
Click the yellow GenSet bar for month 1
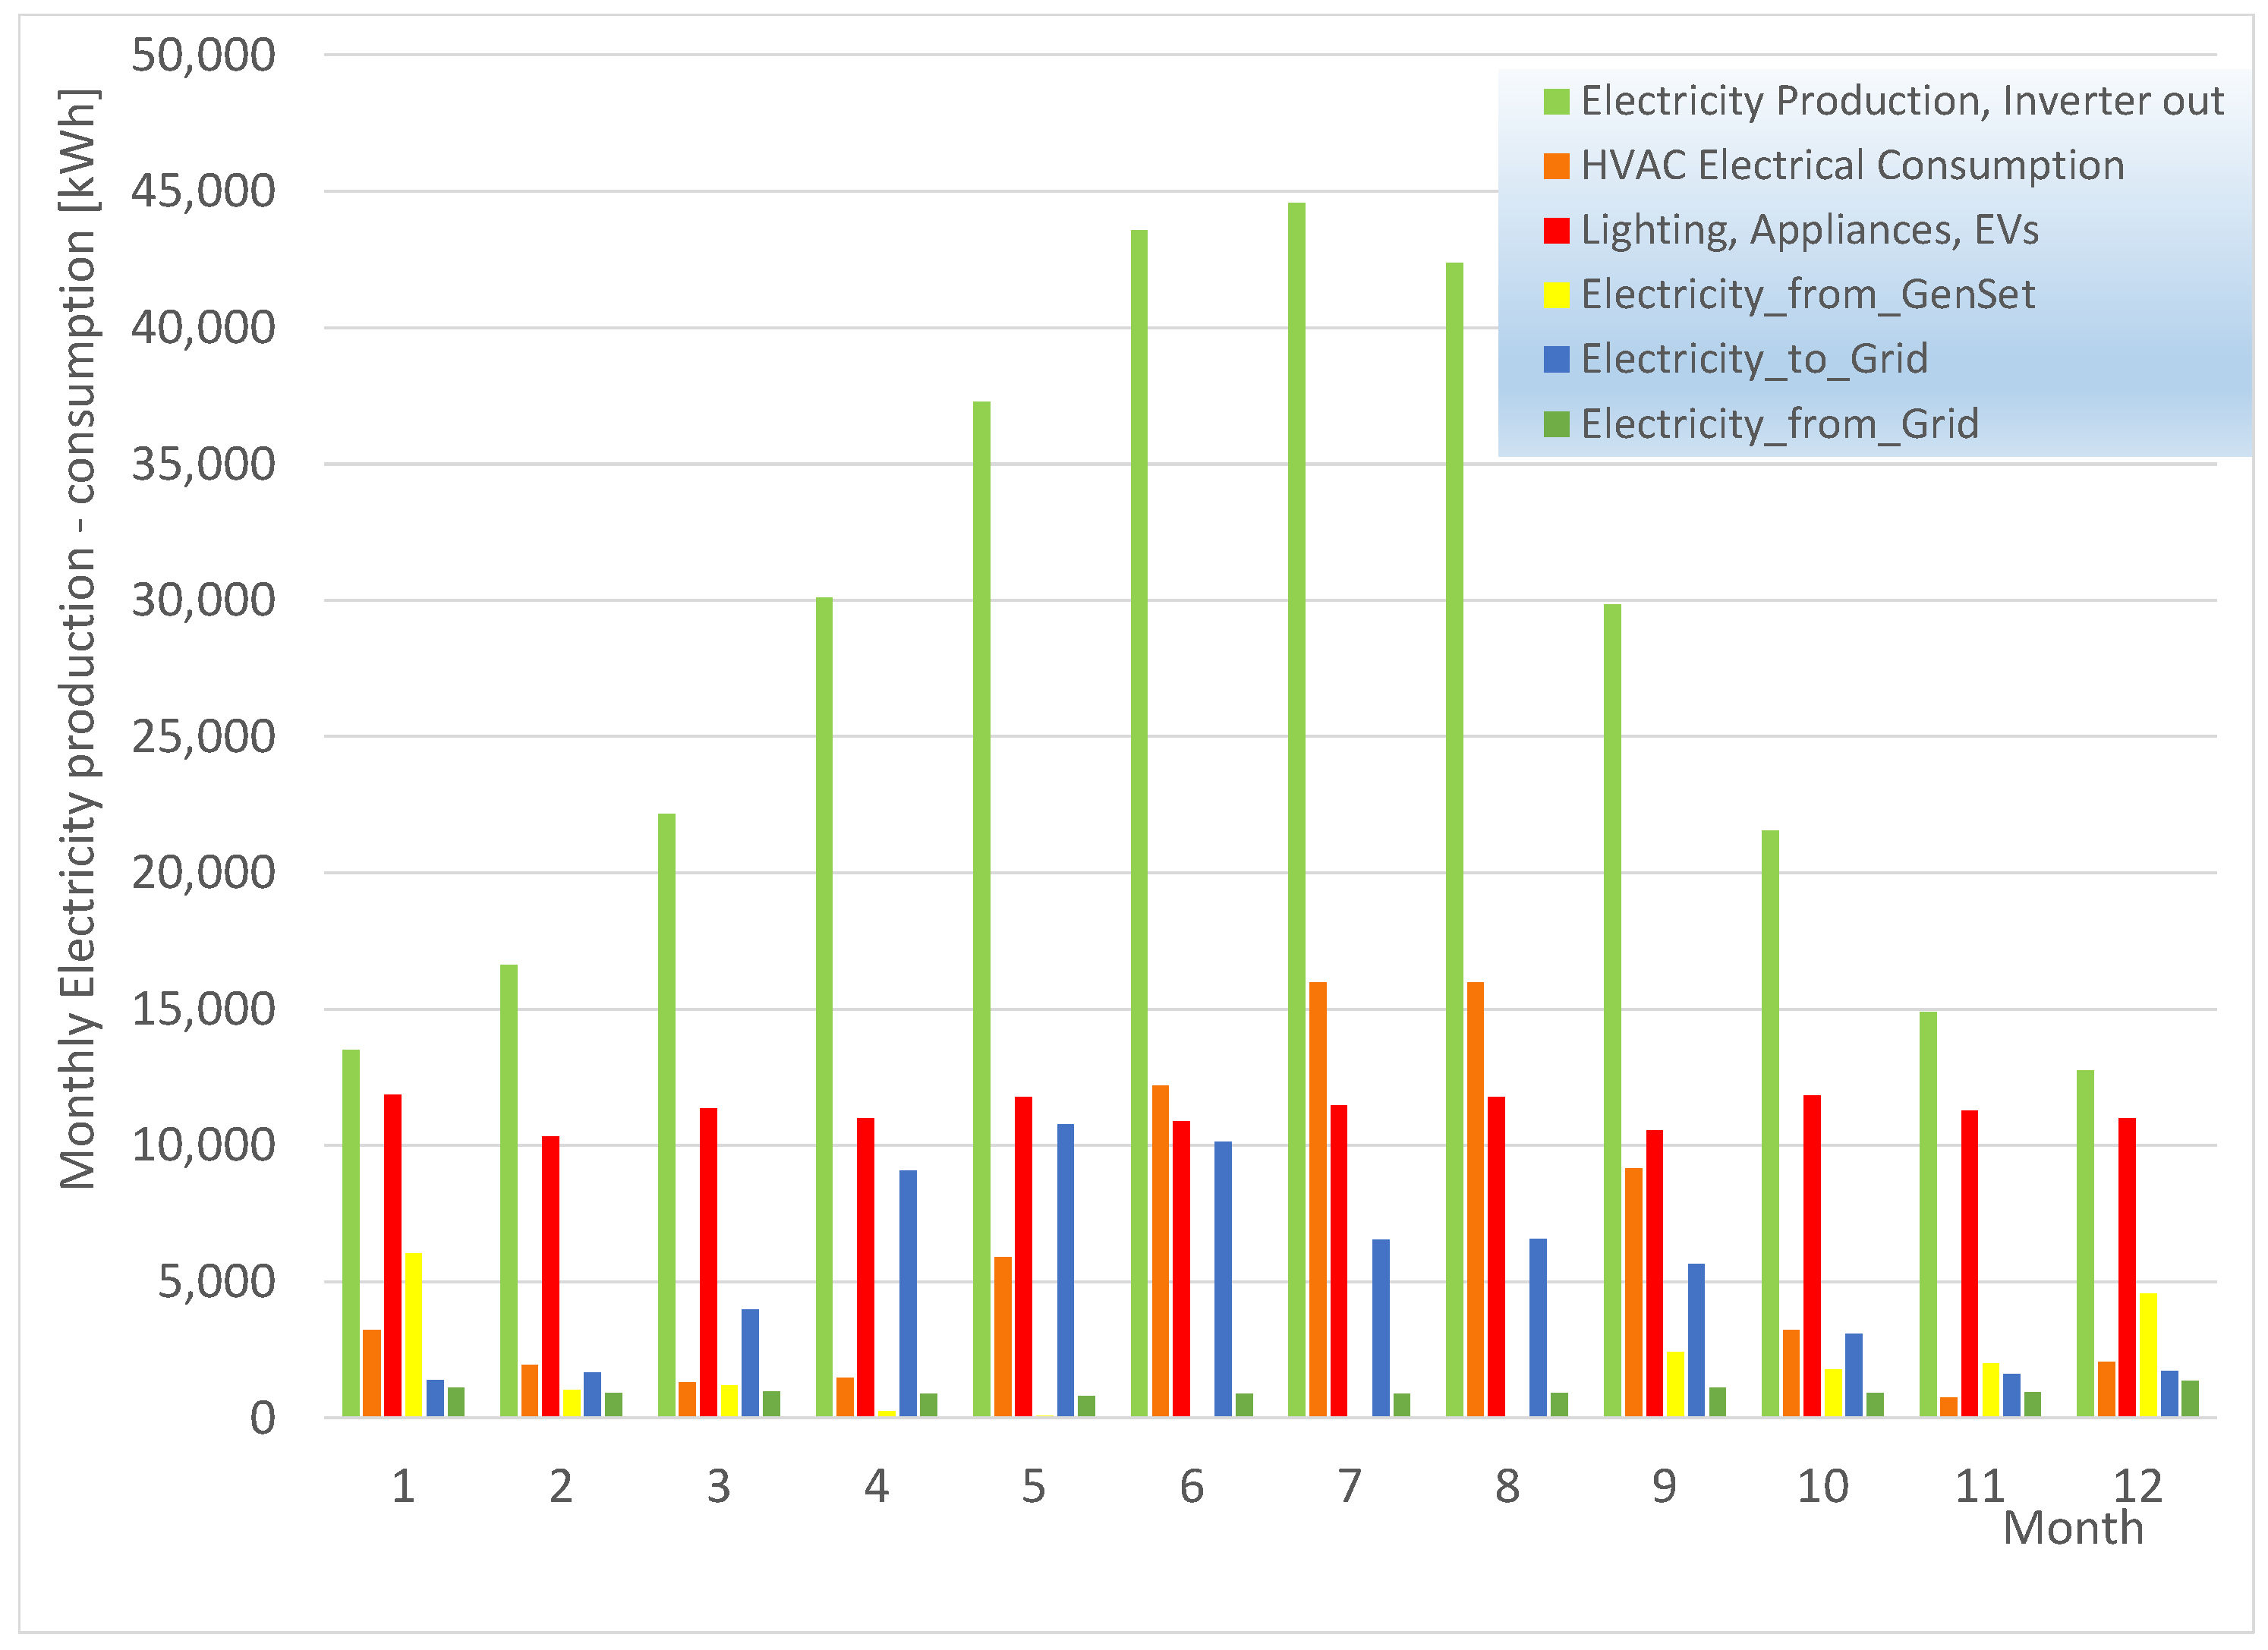click(x=413, y=1335)
